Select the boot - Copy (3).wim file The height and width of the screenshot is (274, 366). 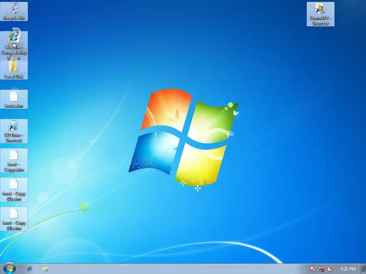click(14, 219)
